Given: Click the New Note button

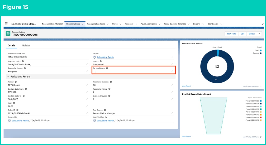Looking at the screenshot, I should [x=232, y=34].
